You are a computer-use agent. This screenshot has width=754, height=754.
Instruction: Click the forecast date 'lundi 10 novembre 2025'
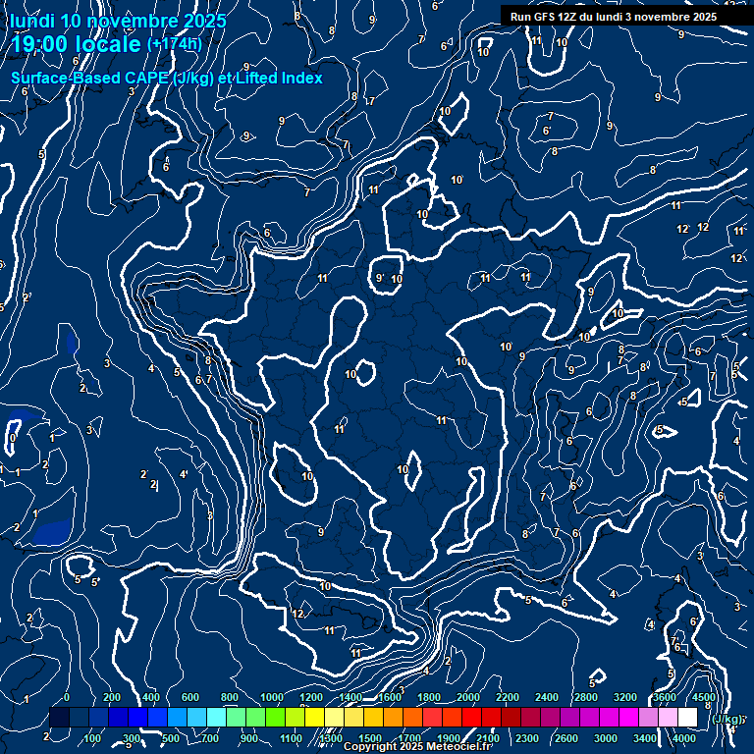pyautogui.click(x=118, y=21)
